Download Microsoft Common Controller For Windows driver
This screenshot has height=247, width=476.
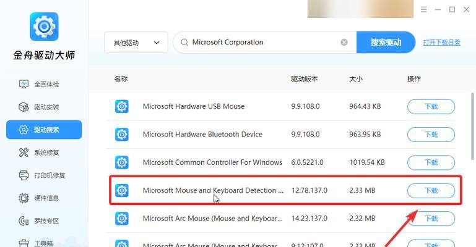[431, 162]
